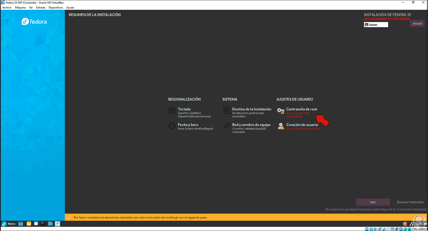The height and width of the screenshot is (231, 428).
Task: Click the 'Por favor complete los elementos' message
Action: coord(140,217)
